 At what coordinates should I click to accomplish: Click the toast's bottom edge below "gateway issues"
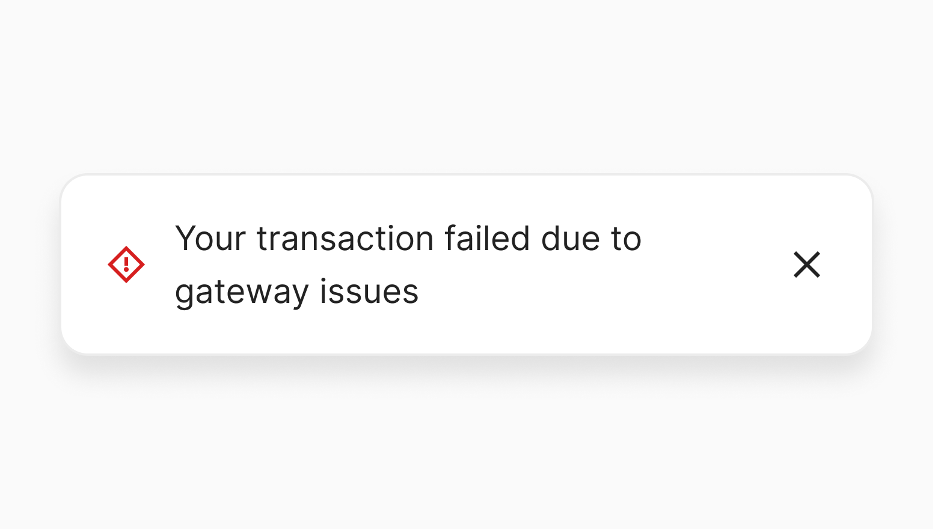pyautogui.click(x=296, y=353)
